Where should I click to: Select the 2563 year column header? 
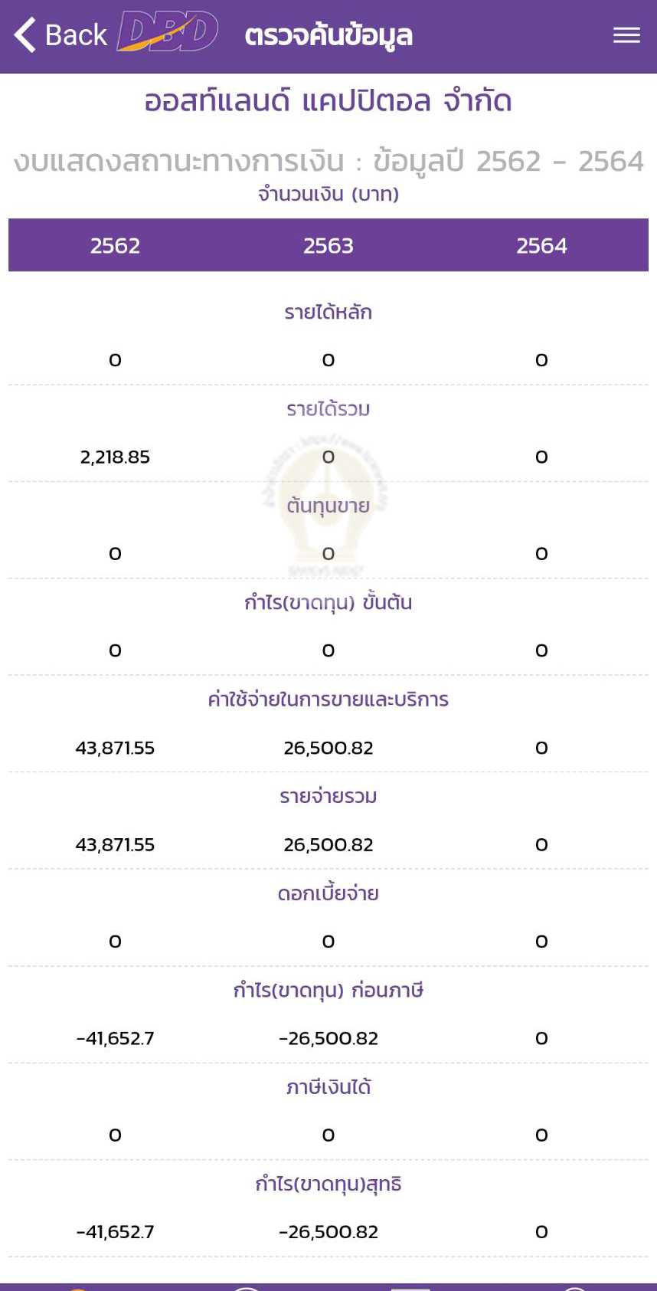pyautogui.click(x=328, y=246)
